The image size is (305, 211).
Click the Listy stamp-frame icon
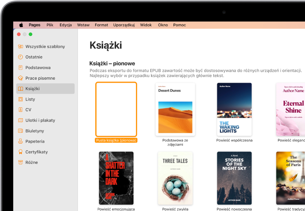pos(21,99)
